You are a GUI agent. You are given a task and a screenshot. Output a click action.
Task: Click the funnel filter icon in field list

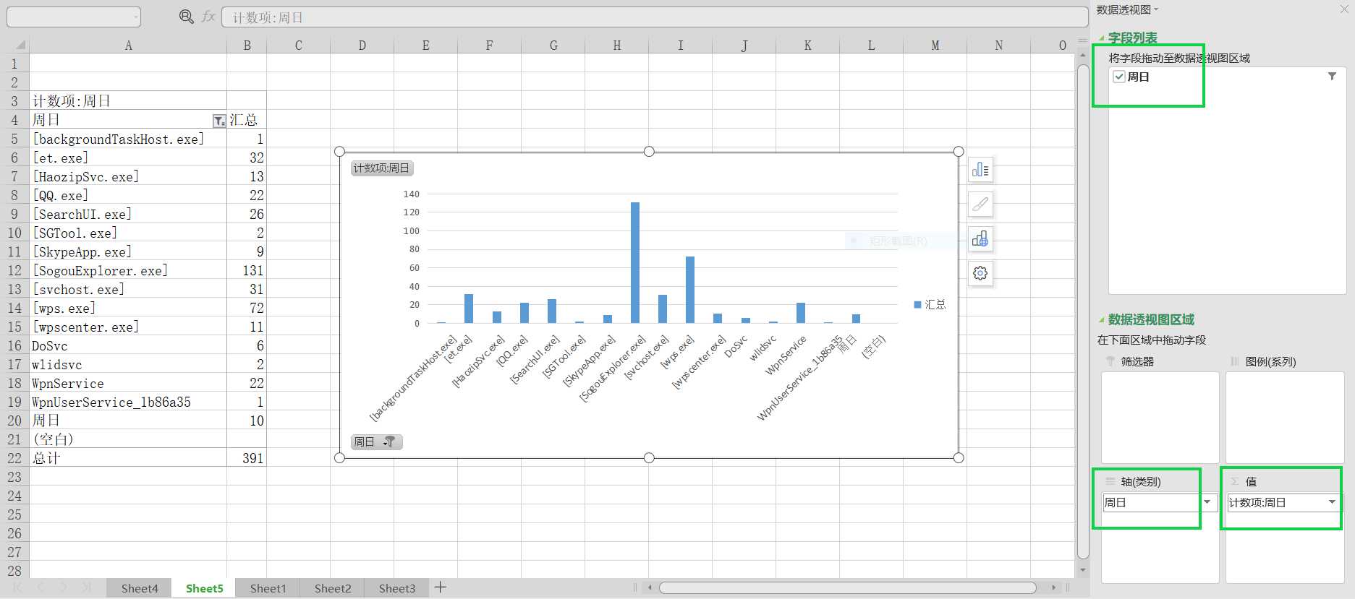tap(1332, 77)
